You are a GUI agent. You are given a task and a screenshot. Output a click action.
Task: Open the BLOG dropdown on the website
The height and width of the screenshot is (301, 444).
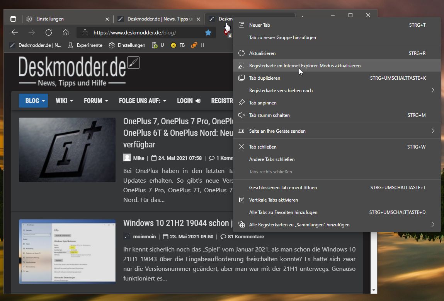pos(33,101)
